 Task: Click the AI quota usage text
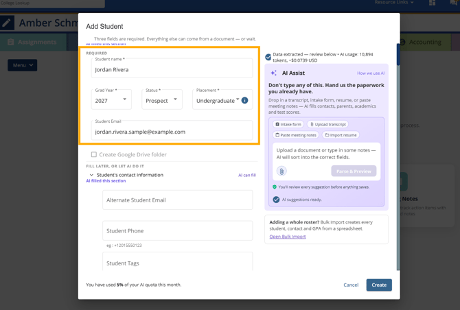[133, 285]
